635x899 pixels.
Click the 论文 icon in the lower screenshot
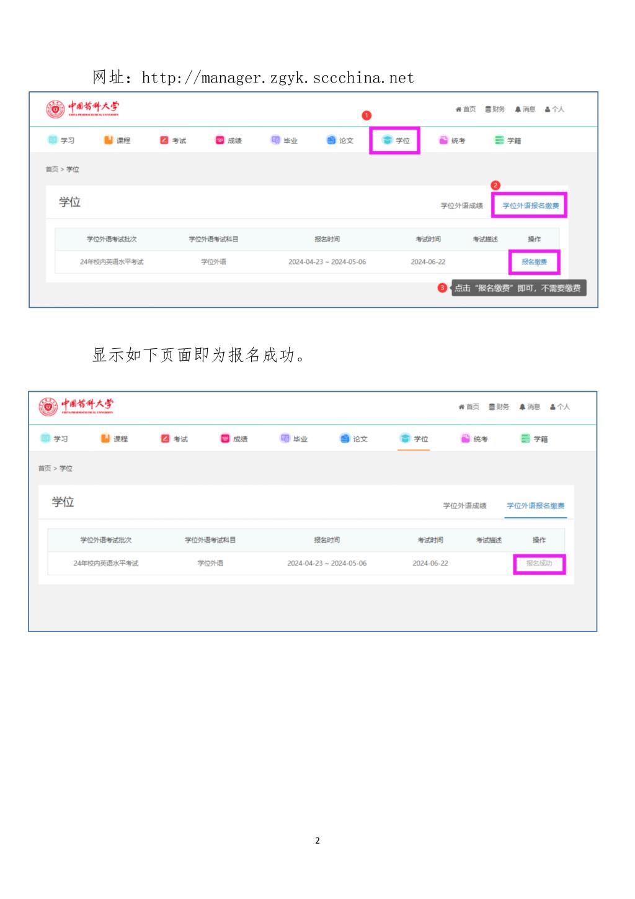click(x=345, y=439)
